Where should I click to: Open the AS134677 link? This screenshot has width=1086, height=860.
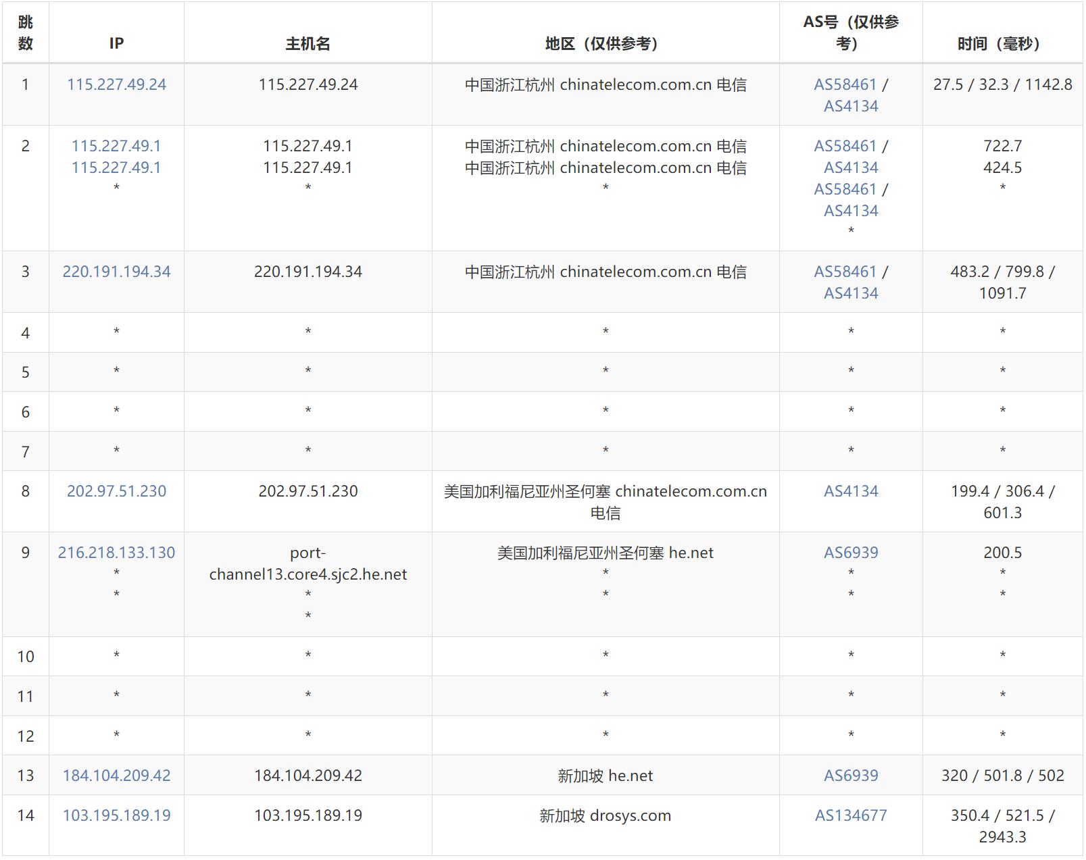(x=851, y=815)
